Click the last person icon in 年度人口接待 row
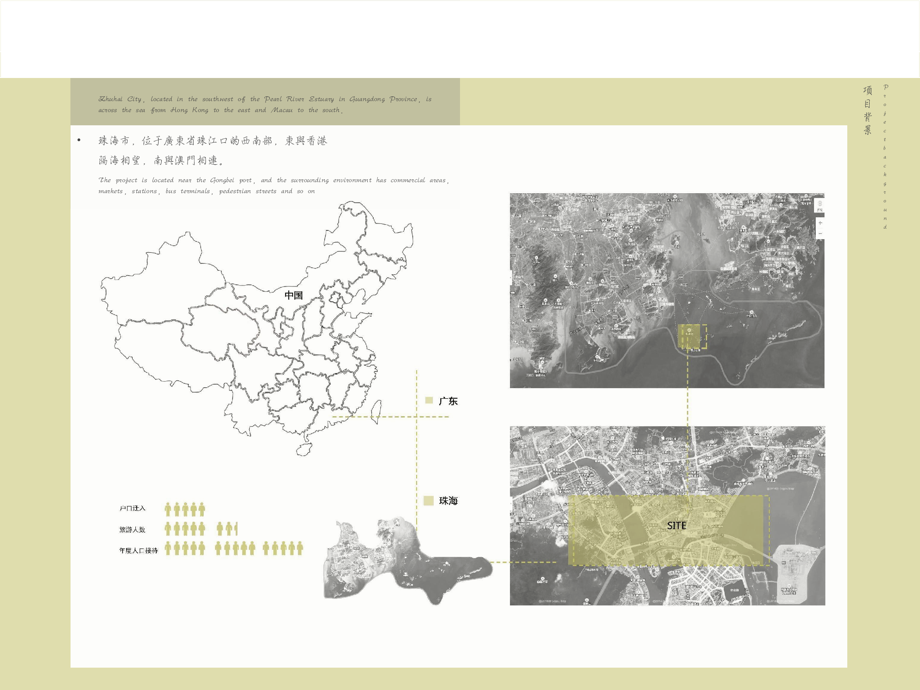 pos(300,548)
